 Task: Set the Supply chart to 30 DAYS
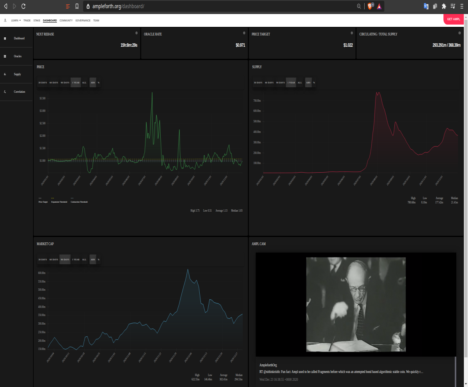(x=258, y=83)
